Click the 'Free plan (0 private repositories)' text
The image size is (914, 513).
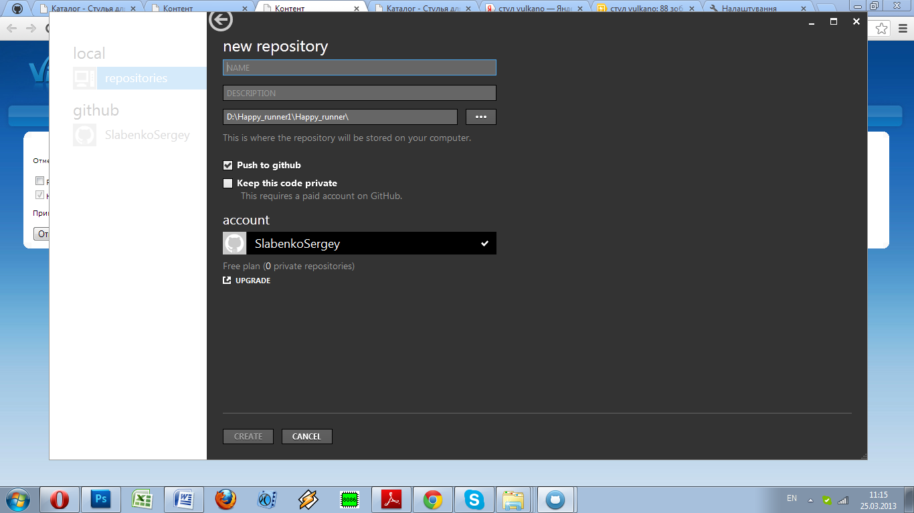click(288, 266)
